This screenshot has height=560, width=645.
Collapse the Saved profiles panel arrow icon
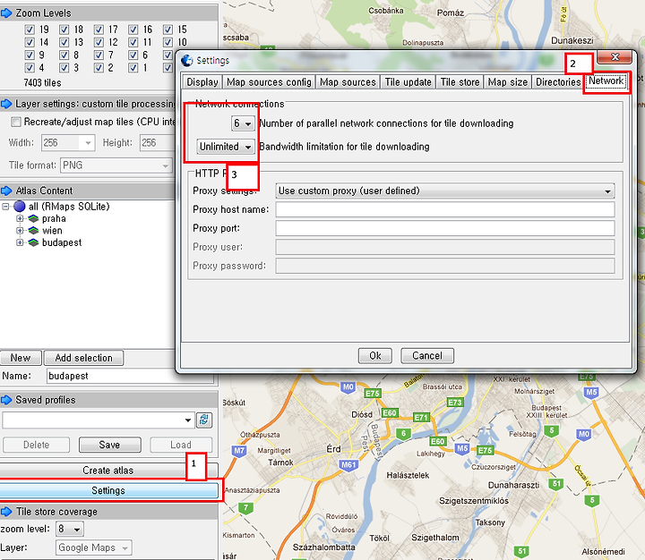(6, 400)
